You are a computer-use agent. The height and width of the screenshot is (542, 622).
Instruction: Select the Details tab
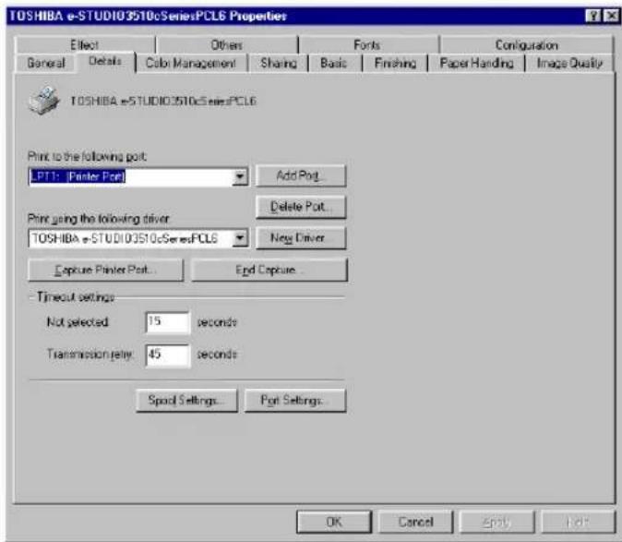click(105, 62)
